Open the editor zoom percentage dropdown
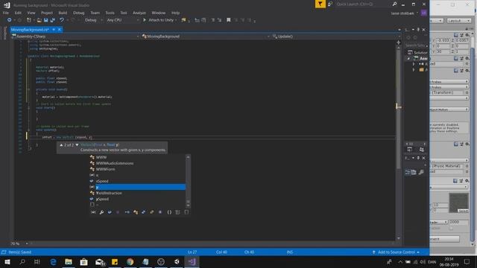477x268 pixels. tap(19, 243)
